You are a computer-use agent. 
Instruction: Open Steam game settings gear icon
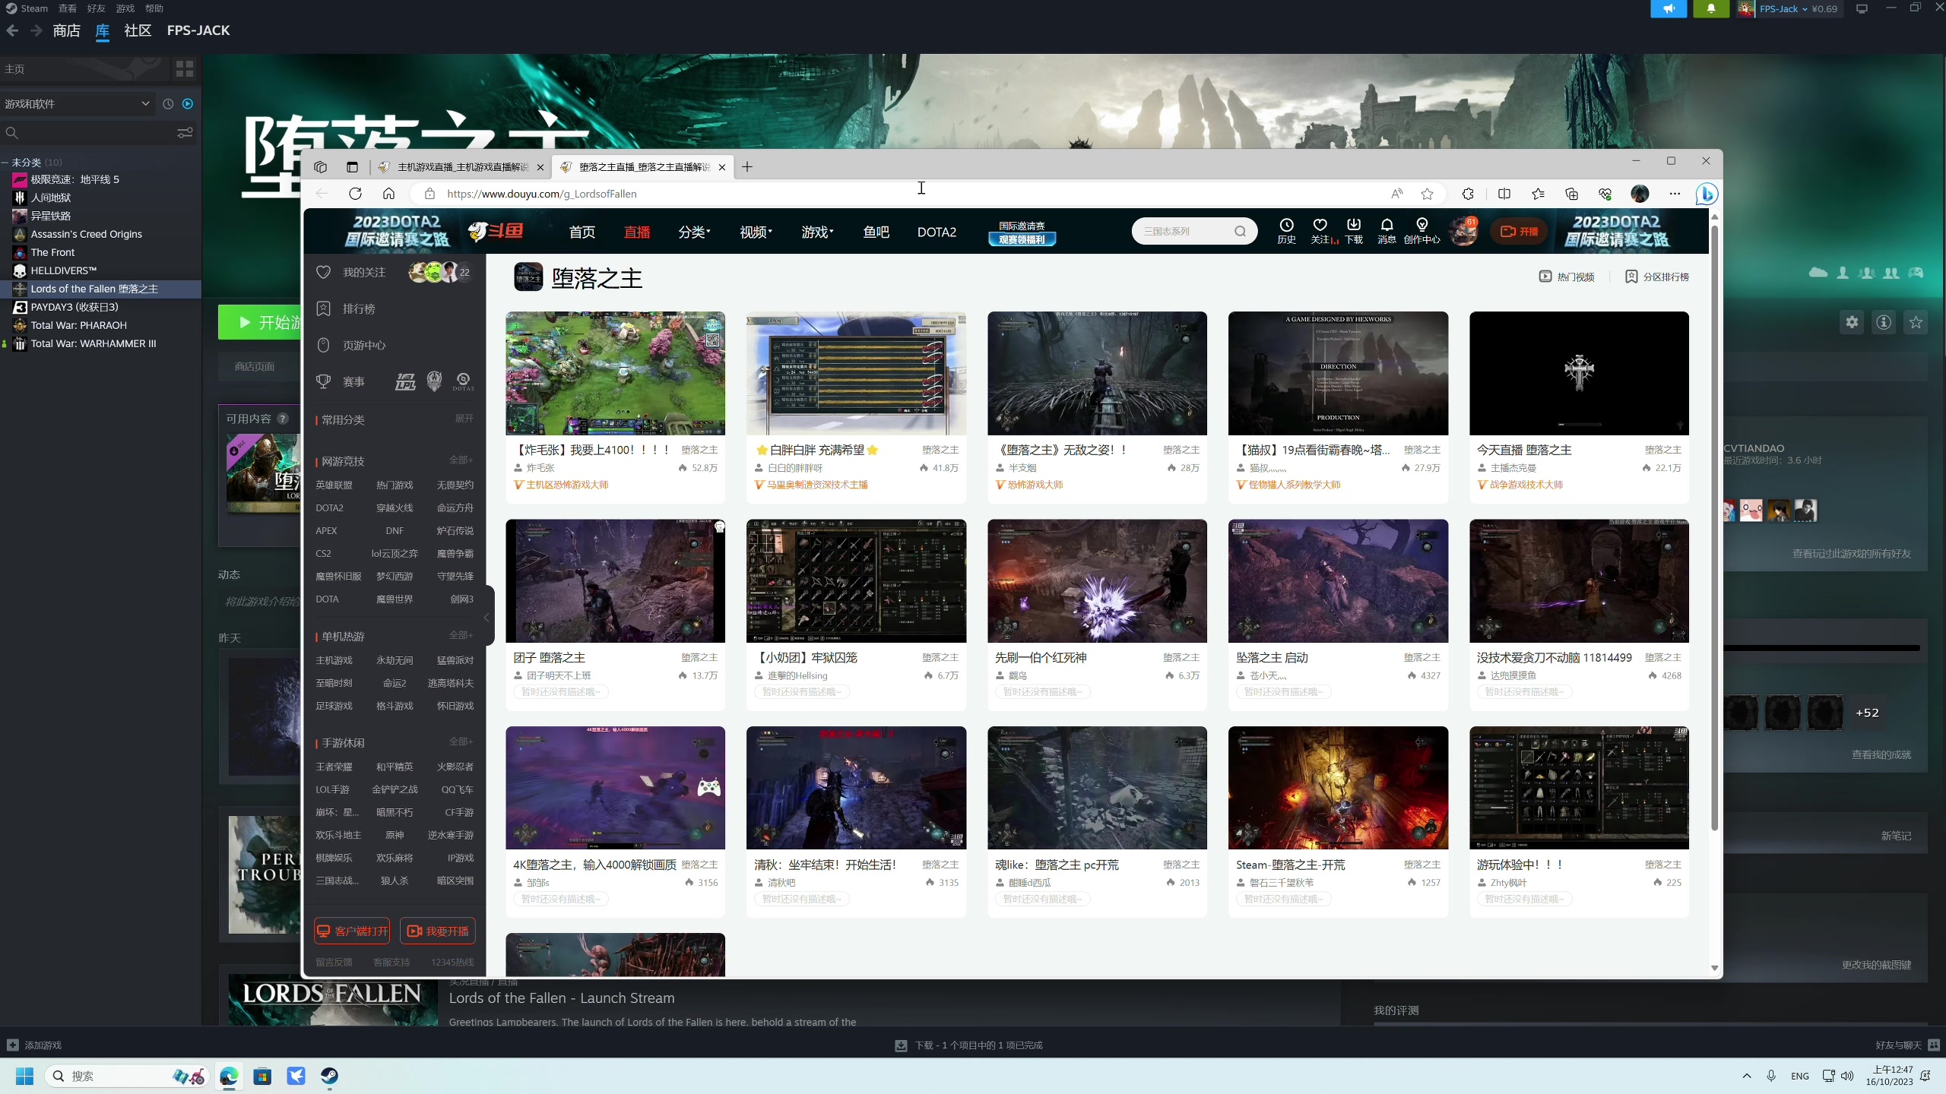pos(1852,322)
